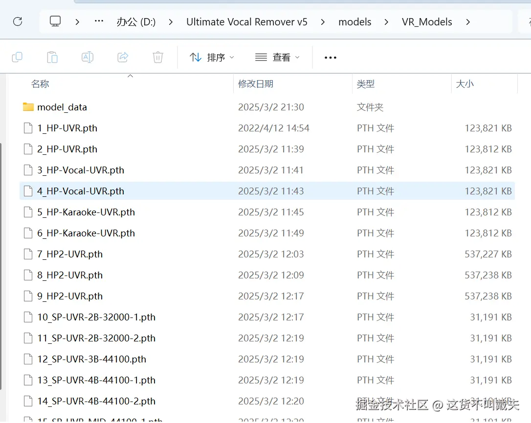Click 文件夹 type of model_data
Image resolution: width=531 pixels, height=423 pixels.
tap(370, 107)
